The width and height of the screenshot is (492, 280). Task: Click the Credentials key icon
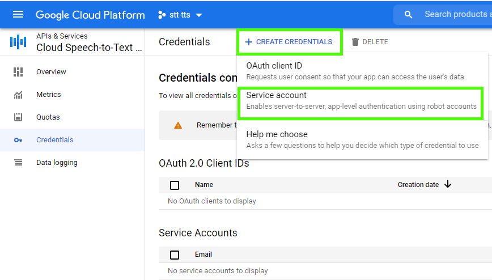(18, 140)
